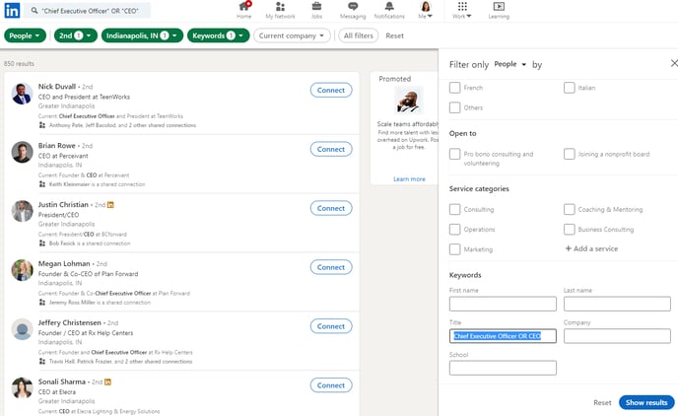This screenshot has height=416, width=678.
Task: Open Nick Duvall's profile name link
Action: pyautogui.click(x=56, y=87)
